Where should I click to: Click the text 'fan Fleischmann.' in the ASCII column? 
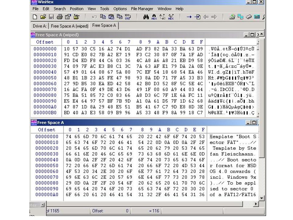coord(233,154)
